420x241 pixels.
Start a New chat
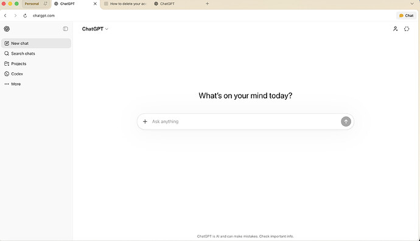coord(36,43)
